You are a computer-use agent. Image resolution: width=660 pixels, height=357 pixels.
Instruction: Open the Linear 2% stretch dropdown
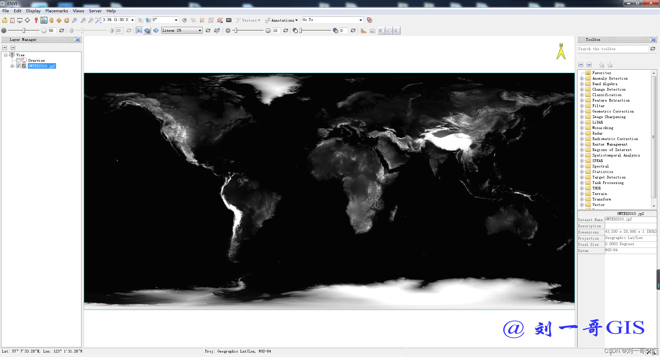coord(200,31)
